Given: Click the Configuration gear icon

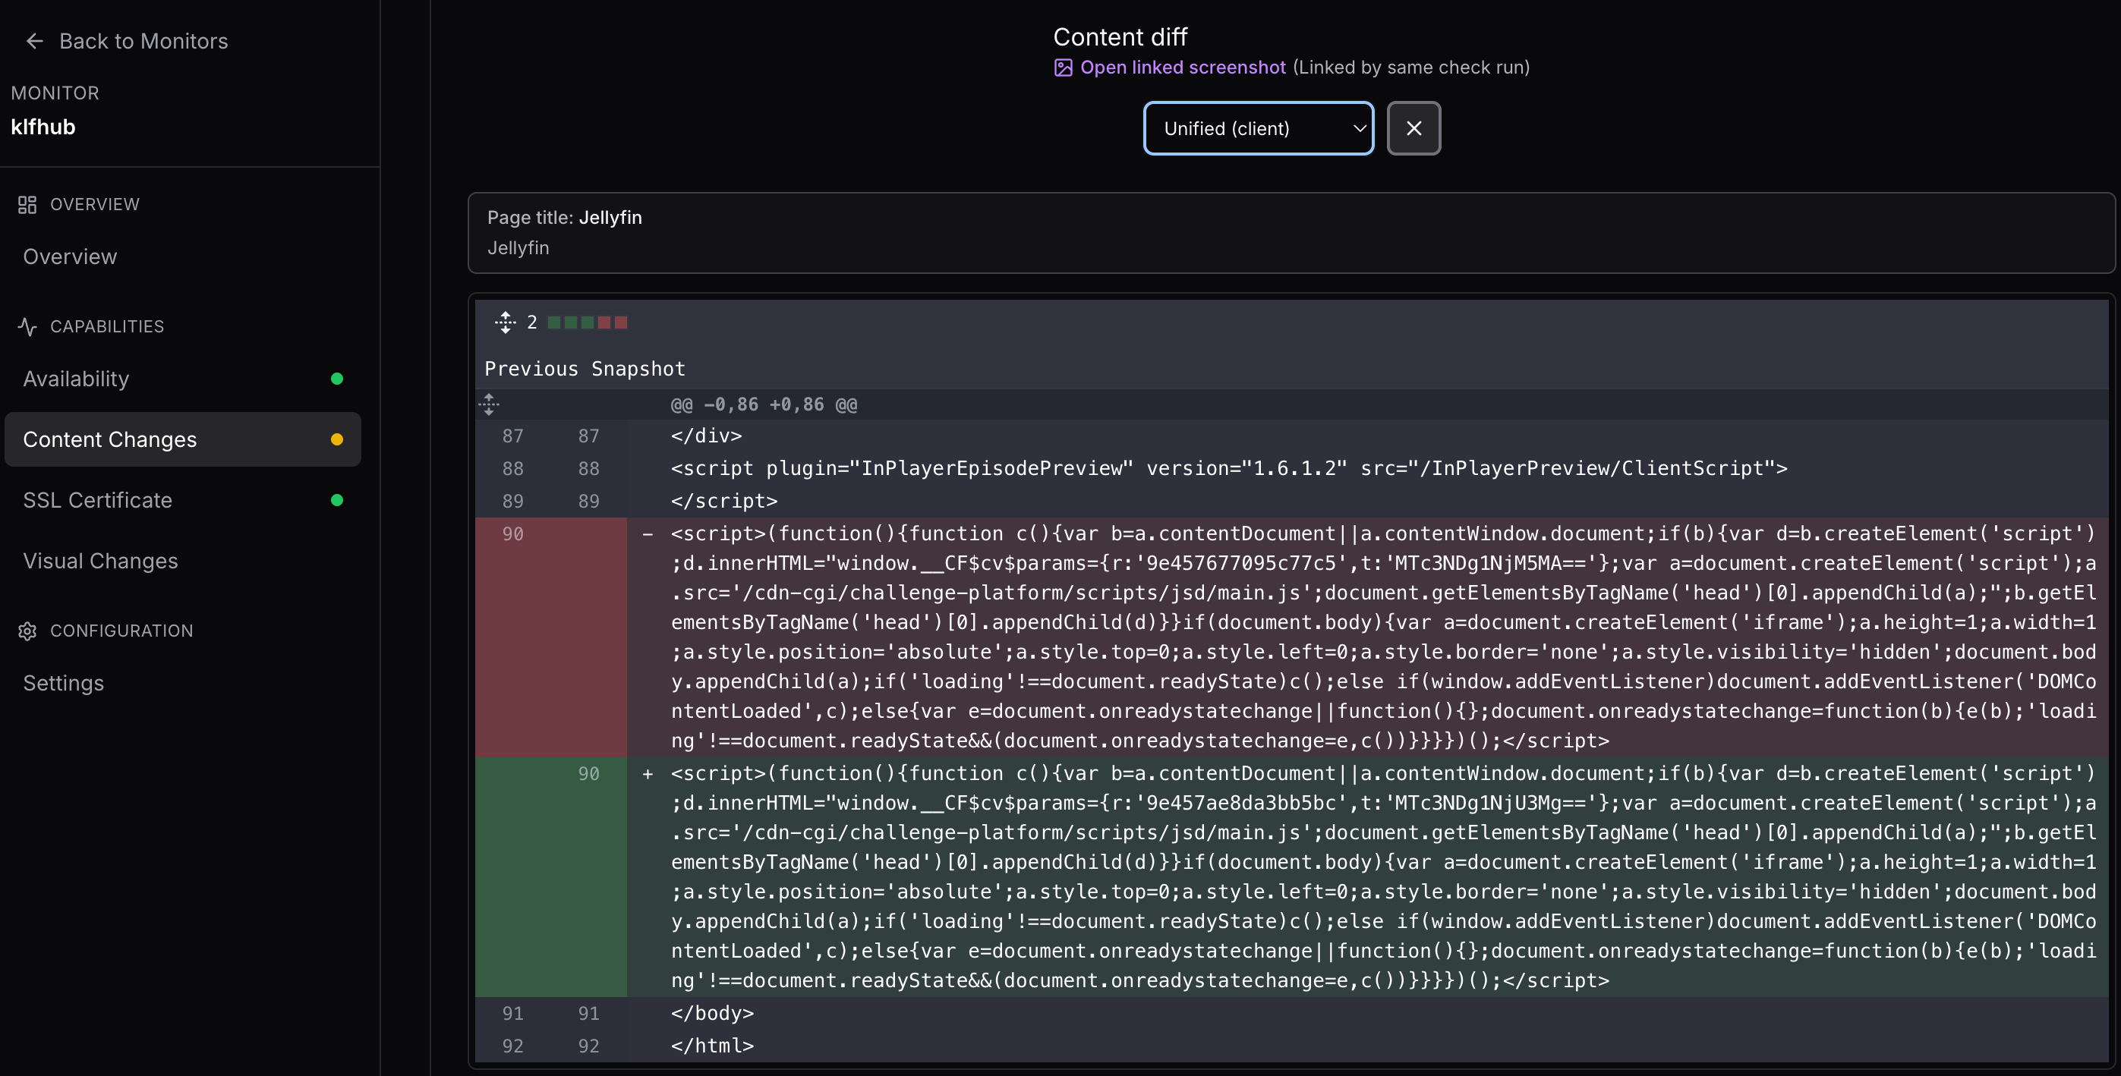Looking at the screenshot, I should point(27,631).
